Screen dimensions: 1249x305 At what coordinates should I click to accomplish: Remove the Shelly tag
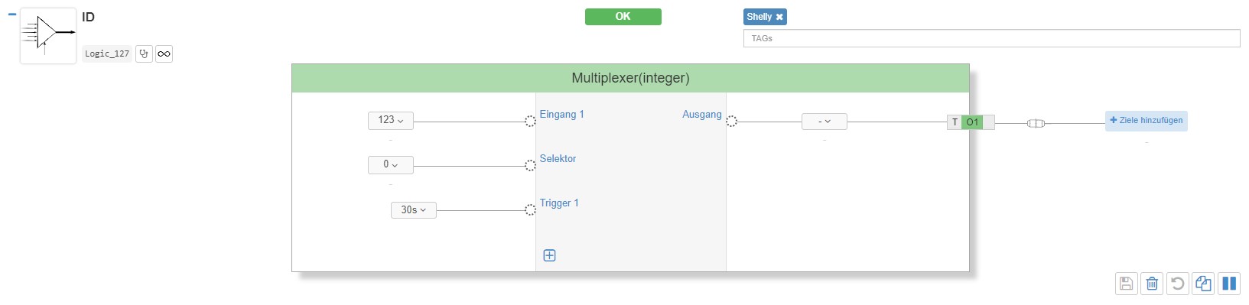[779, 17]
